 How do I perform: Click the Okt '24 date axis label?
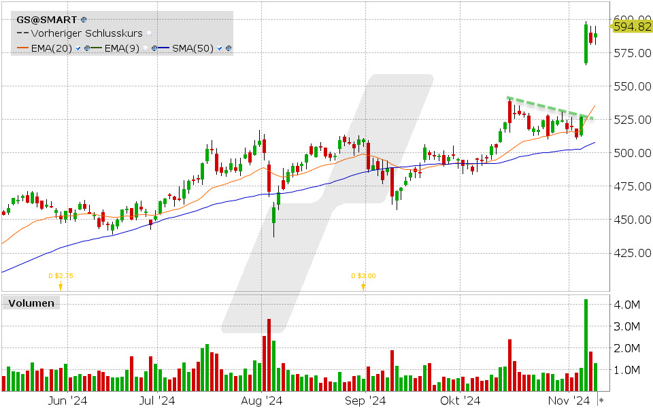pyautogui.click(x=461, y=401)
